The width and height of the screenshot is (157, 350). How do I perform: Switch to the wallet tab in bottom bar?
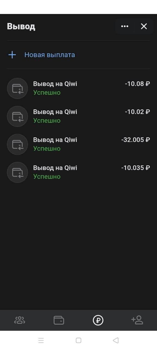(59, 320)
